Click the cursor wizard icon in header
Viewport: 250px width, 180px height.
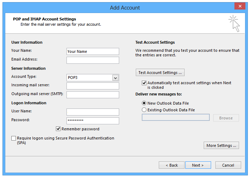pyautogui.click(x=234, y=23)
